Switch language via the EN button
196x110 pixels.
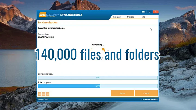tap(143, 12)
